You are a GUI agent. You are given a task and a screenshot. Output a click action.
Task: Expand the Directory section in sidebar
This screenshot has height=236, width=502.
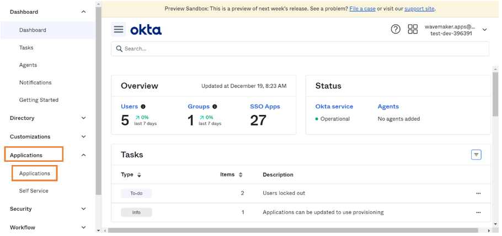tap(83, 118)
